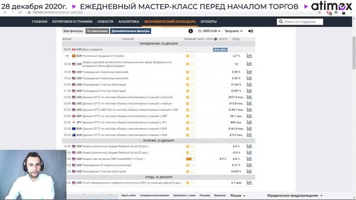Image resolution: width=356 pixels, height=200 pixels.
Task: Click the $271.6 тыс. previous value
Action: (236, 97)
